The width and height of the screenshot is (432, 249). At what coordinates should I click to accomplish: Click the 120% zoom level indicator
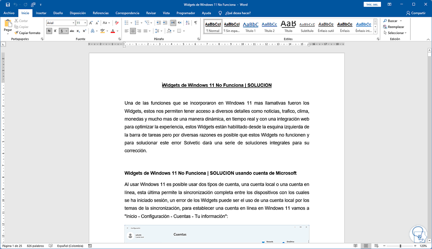click(423, 246)
